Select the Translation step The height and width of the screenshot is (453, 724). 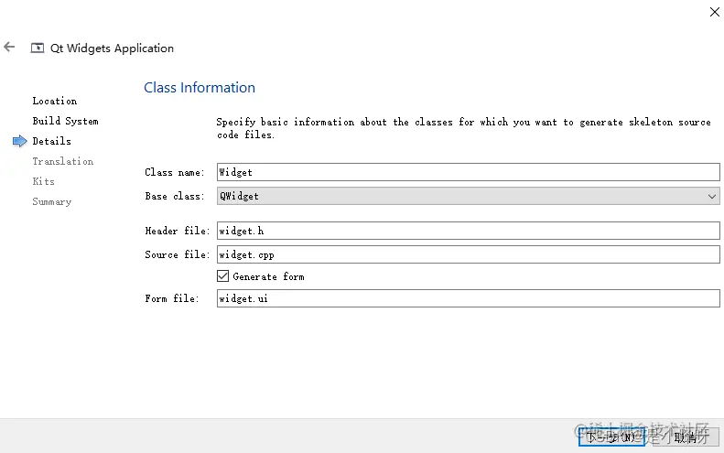coord(63,161)
